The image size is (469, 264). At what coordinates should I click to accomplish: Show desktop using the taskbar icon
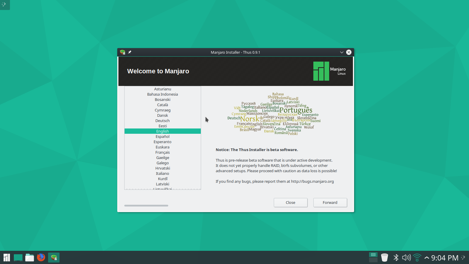[x=18, y=258]
